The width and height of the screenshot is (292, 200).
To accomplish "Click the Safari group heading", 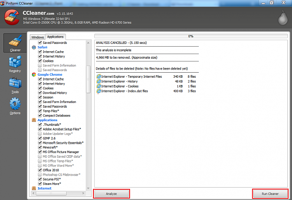I will tap(42, 47).
